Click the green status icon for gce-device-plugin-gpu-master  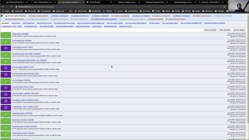coord(6,55)
